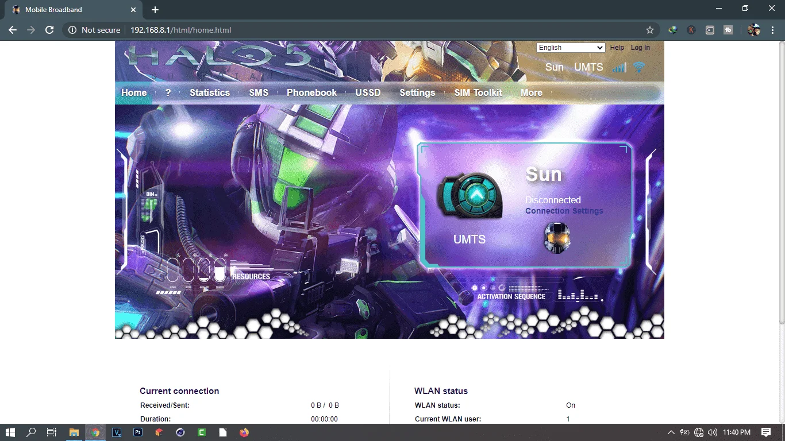785x441 pixels.
Task: Reload the page
Action: tap(49, 30)
